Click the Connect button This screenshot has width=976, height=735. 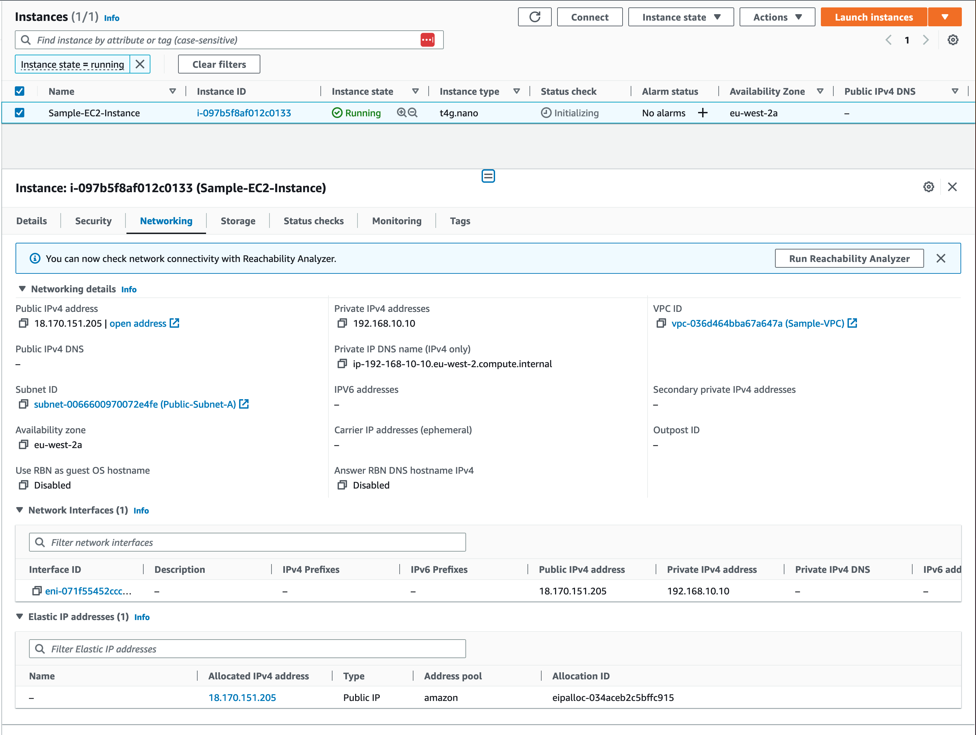[590, 17]
